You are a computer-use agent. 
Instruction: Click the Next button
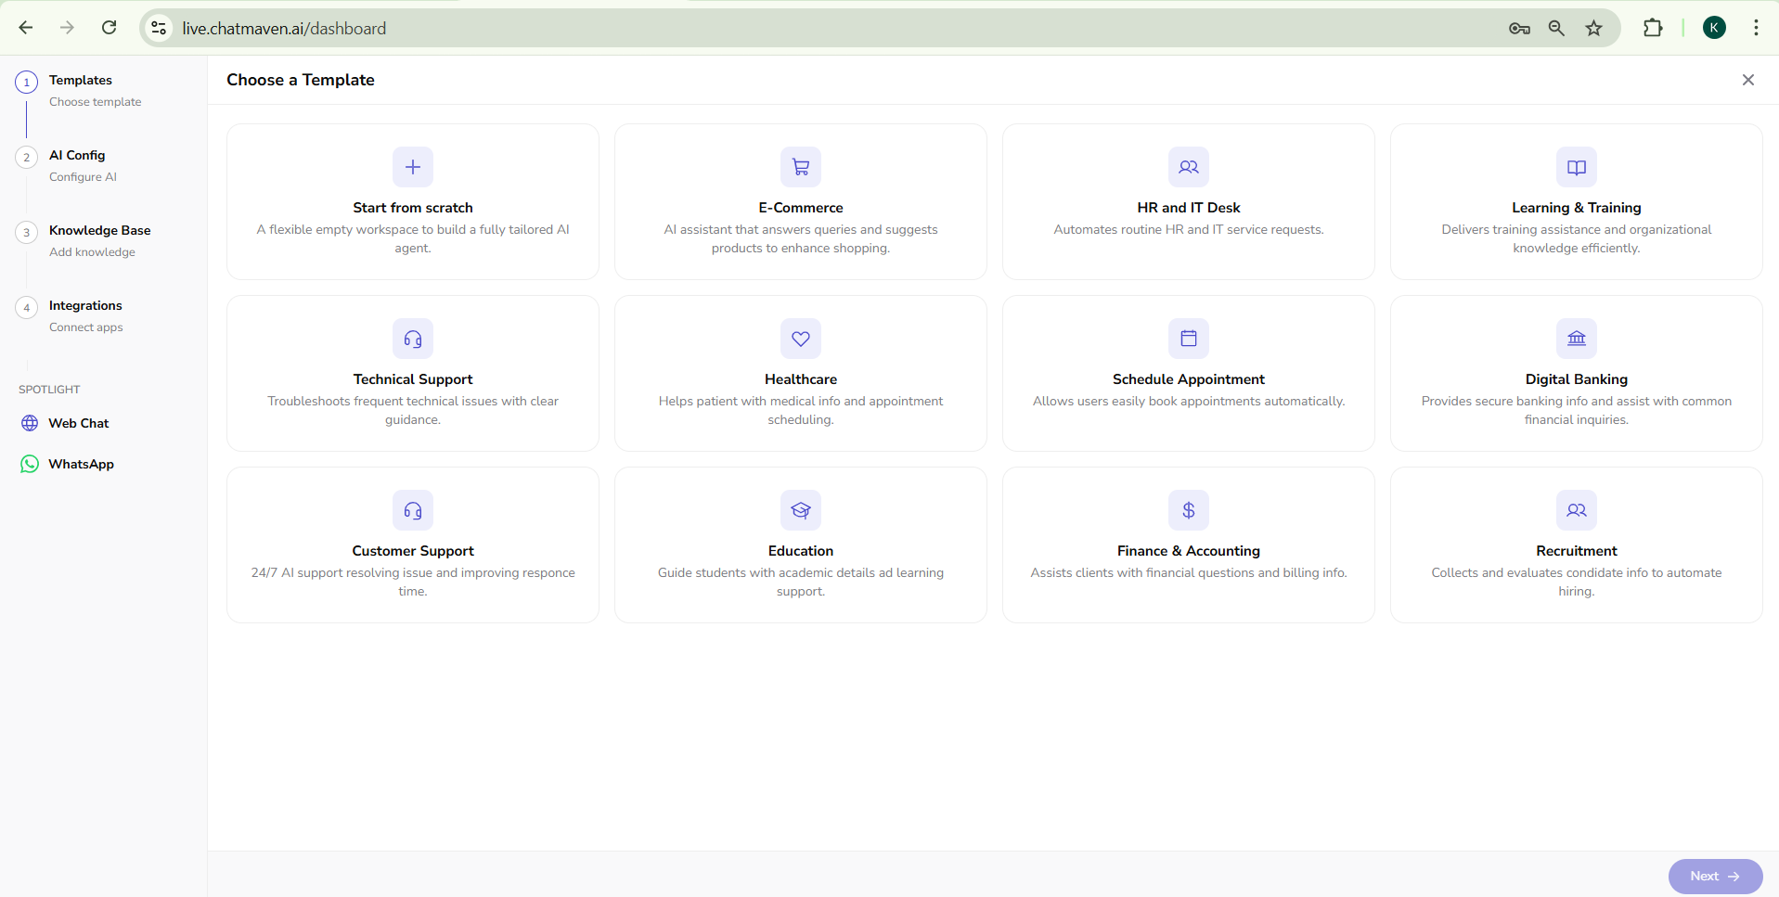(1714, 876)
